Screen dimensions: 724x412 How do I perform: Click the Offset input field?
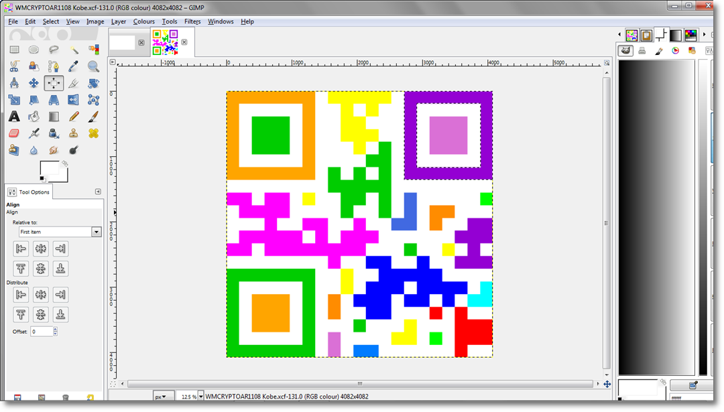(x=42, y=331)
